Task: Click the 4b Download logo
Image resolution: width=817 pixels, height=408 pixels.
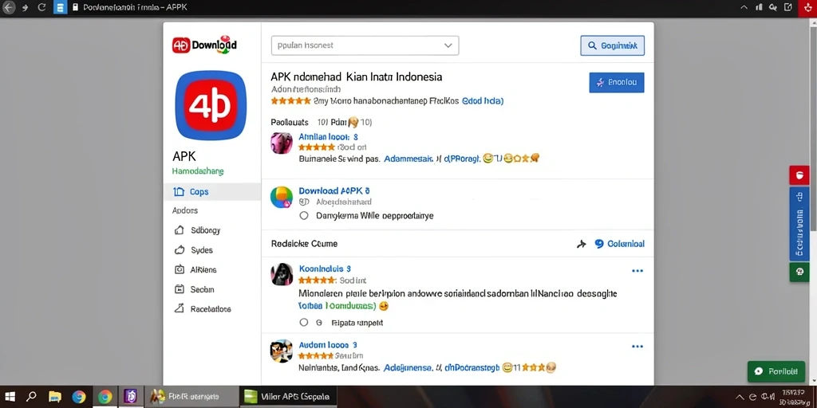Action: (204, 45)
